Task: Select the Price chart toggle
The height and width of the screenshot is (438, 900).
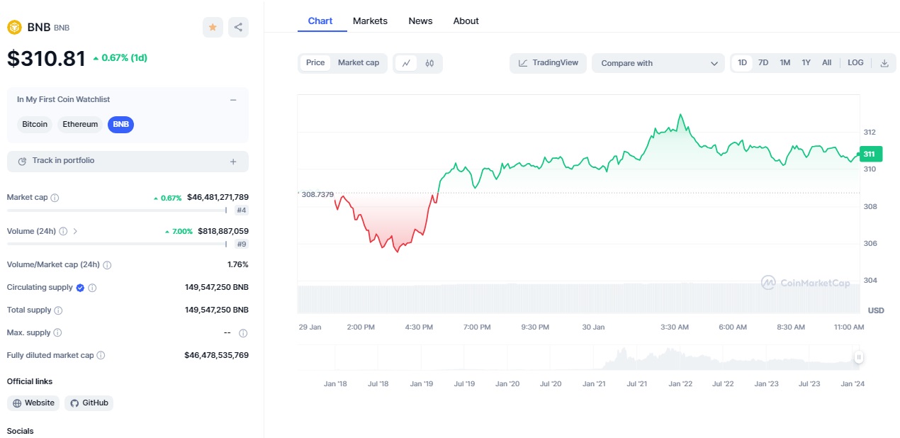Action: tap(315, 63)
